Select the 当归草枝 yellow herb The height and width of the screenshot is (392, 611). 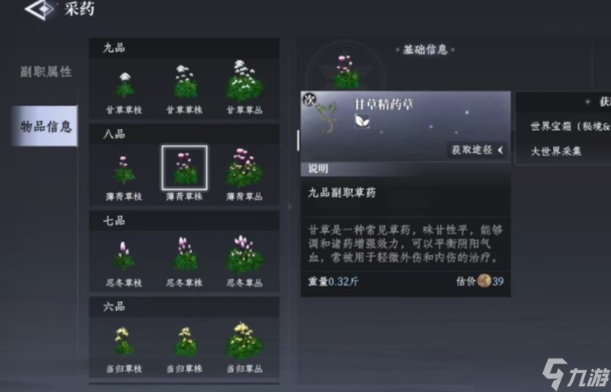pos(124,342)
